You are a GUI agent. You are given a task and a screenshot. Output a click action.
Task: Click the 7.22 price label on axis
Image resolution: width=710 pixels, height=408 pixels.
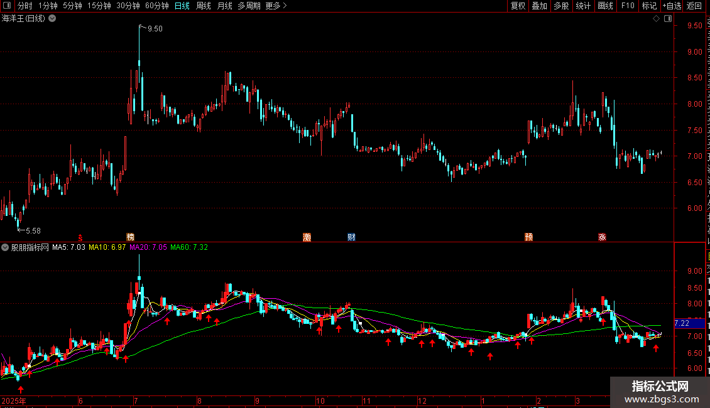pyautogui.click(x=682, y=323)
